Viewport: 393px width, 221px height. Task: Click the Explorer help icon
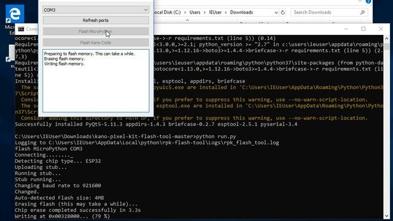[x=368, y=1]
